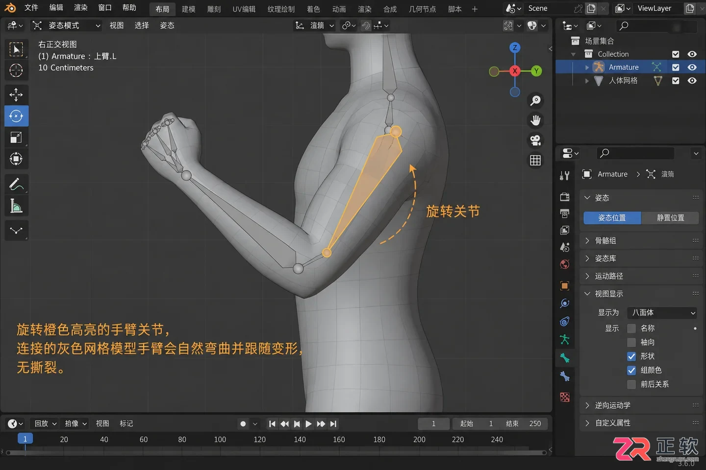
Task: Toggle camera view with the camera icon
Action: 535,141
